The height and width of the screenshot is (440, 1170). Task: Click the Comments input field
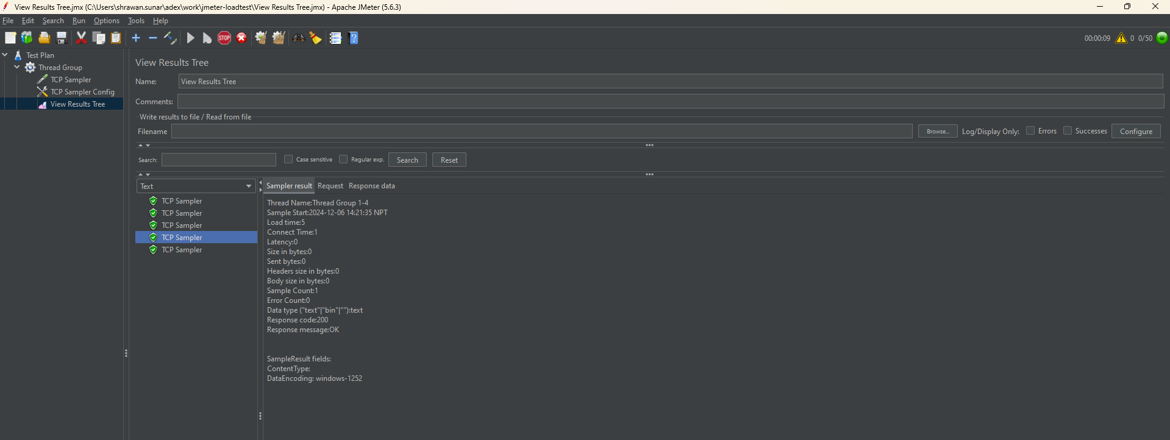click(671, 101)
